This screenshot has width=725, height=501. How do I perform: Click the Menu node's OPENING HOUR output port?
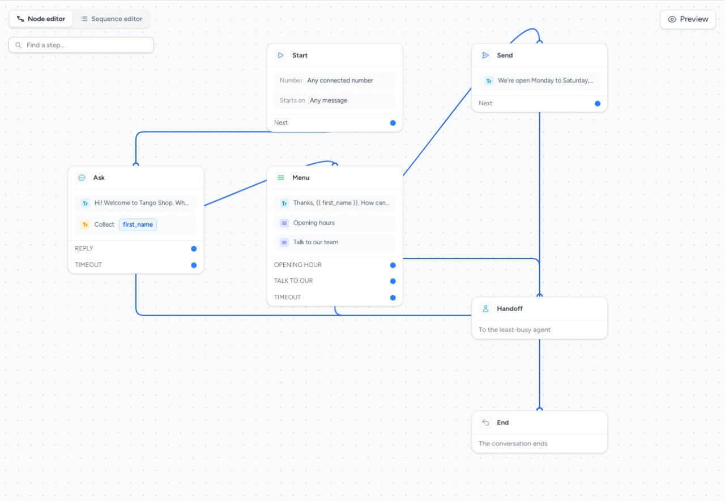coord(393,265)
